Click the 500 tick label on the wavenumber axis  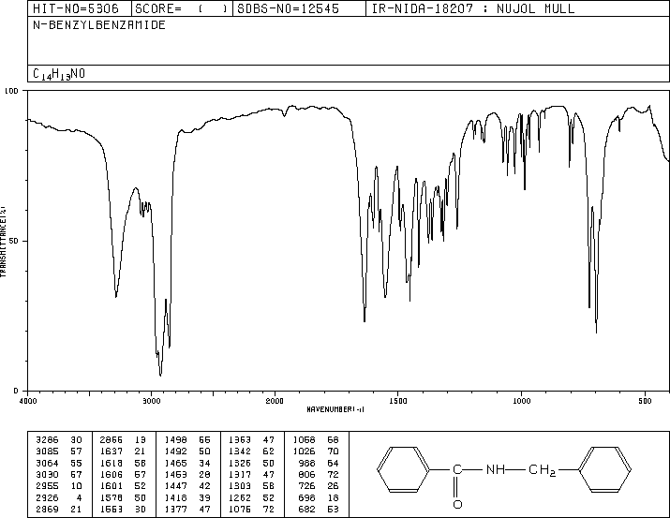[645, 401]
